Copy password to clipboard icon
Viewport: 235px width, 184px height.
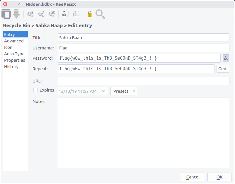(76, 14)
